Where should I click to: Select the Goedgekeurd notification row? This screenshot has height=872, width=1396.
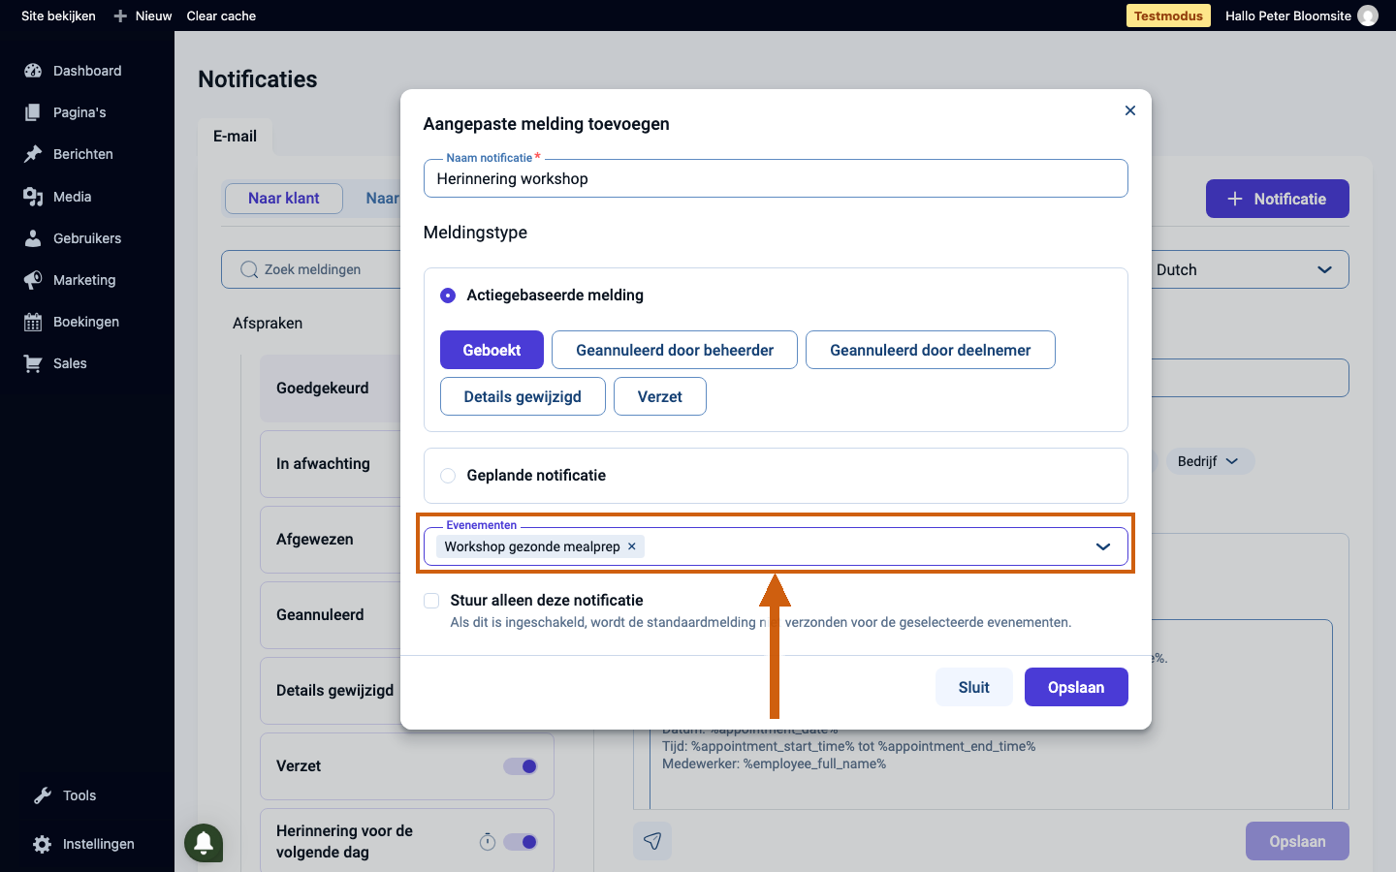[331, 389]
